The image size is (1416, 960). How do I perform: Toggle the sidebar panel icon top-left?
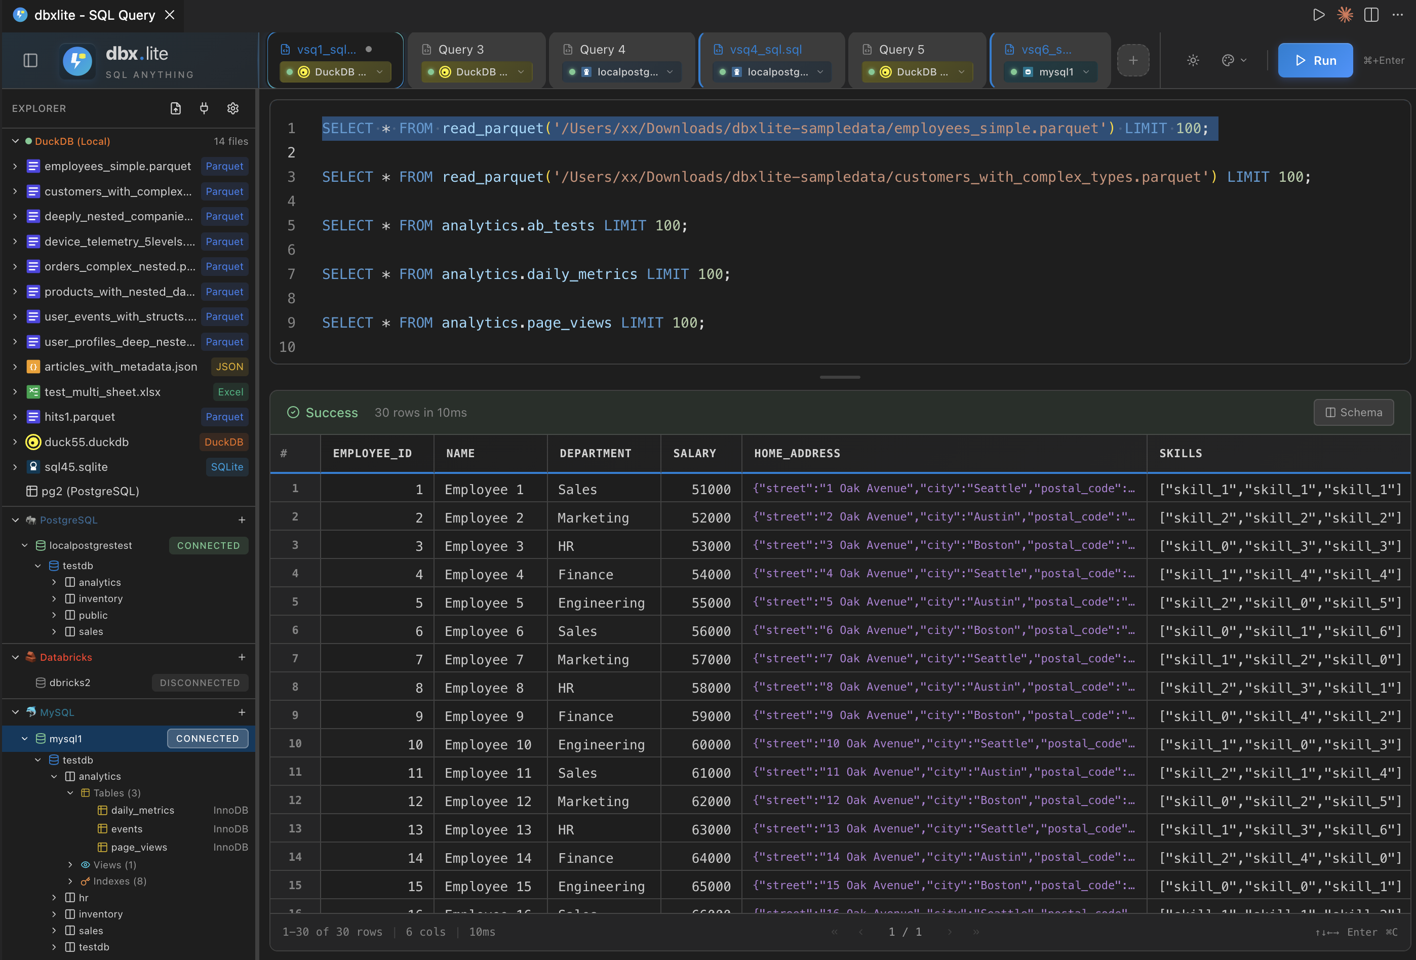pyautogui.click(x=30, y=60)
